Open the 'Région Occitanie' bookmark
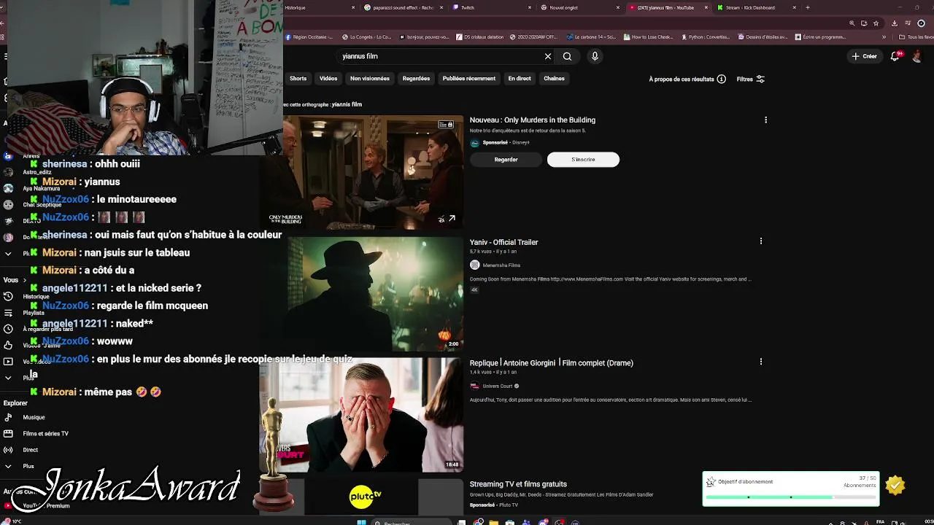 click(x=309, y=37)
